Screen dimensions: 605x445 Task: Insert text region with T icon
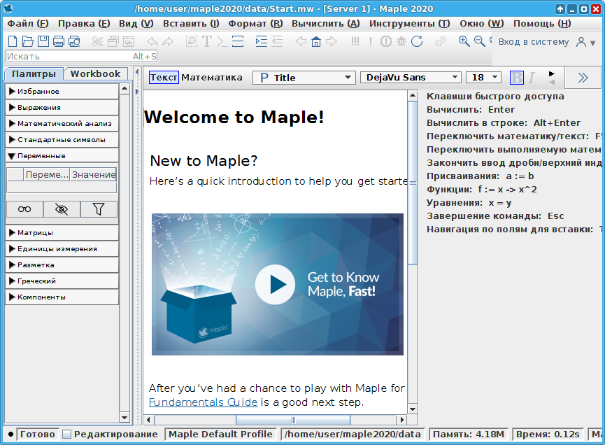(x=207, y=41)
